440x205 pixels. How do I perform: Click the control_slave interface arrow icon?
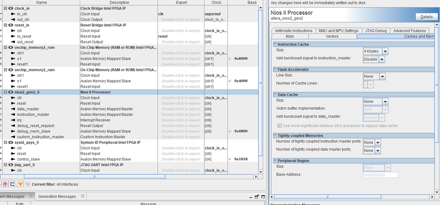coord(13,159)
